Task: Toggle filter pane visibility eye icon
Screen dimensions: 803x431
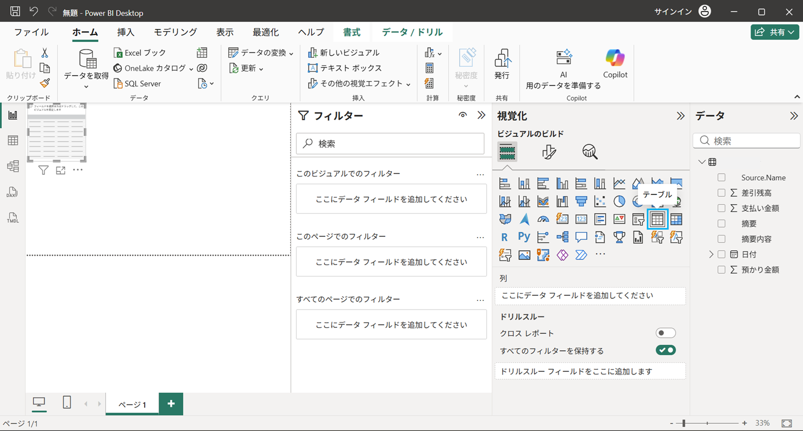Action: click(463, 115)
